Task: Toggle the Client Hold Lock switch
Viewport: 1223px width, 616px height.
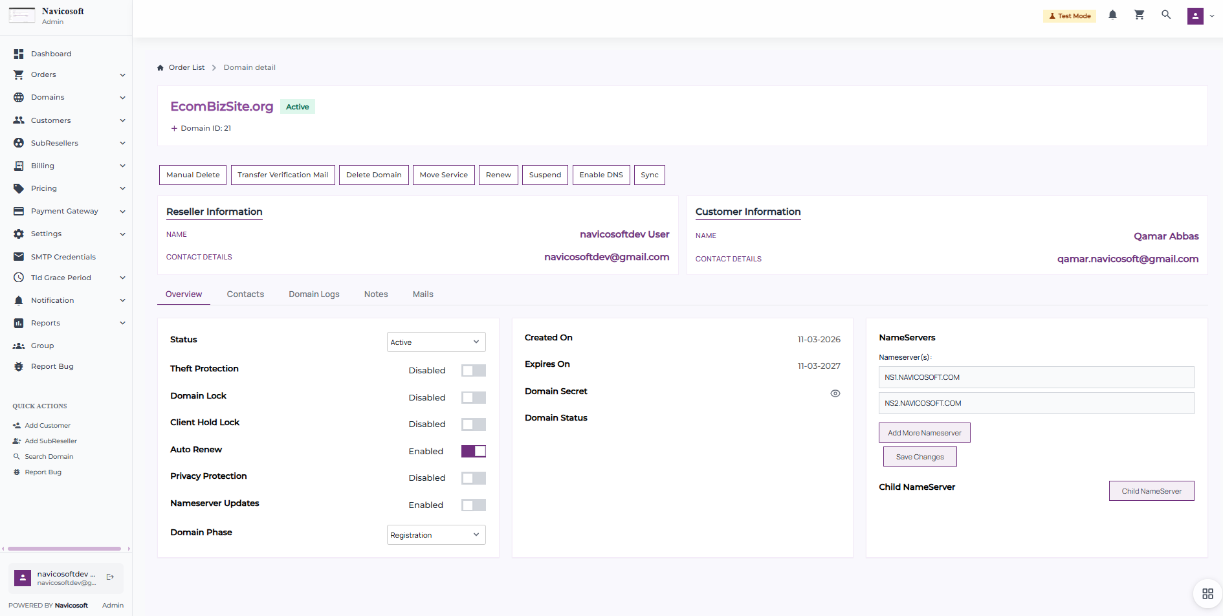Action: click(x=474, y=424)
